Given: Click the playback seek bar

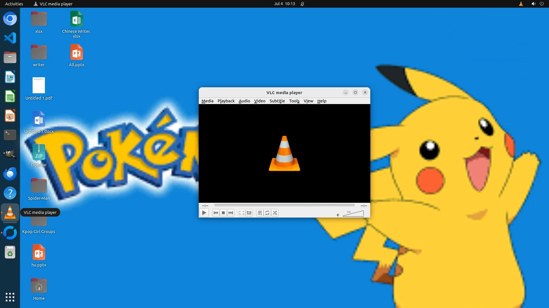Looking at the screenshot, I should pos(284,205).
